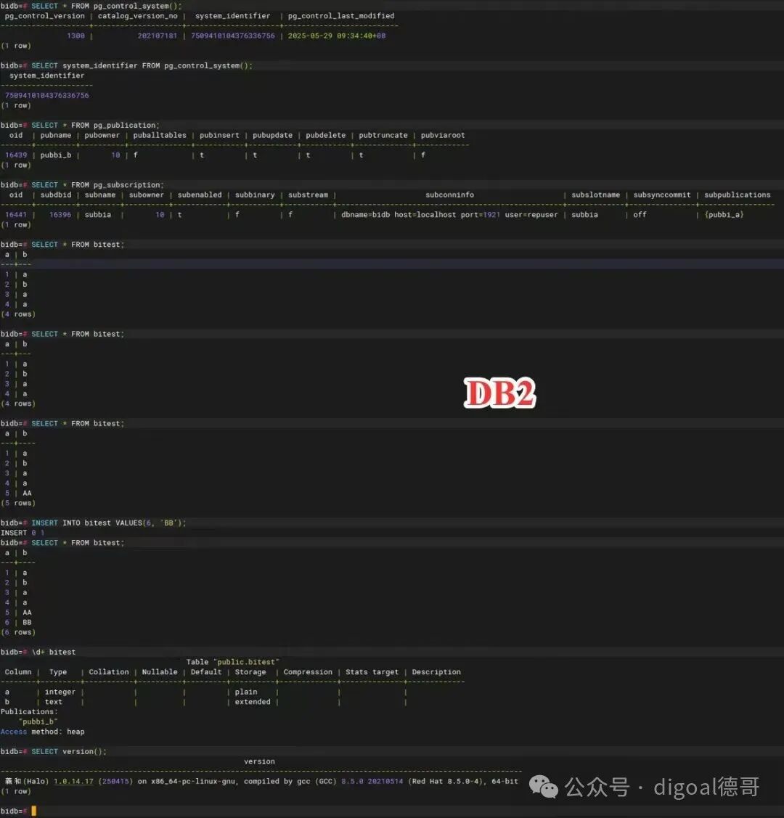Screen dimensions: 784x818
Task: Click the 'SELECT * FROM pg_publication;' command
Action: coord(95,125)
